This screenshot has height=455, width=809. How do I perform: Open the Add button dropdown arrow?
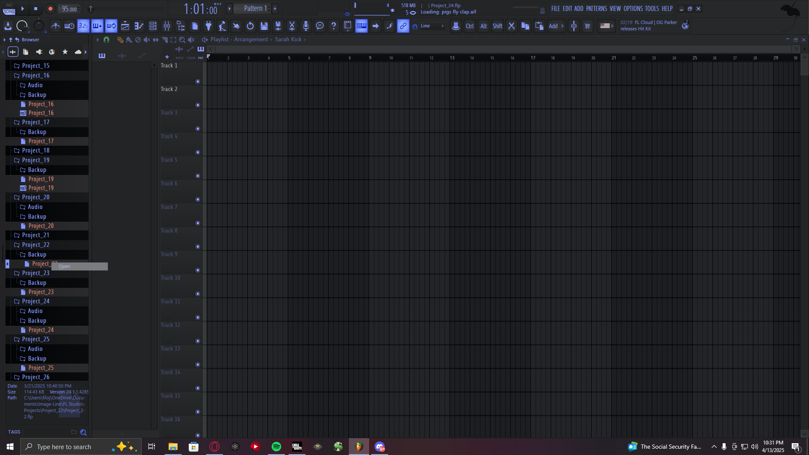point(563,26)
